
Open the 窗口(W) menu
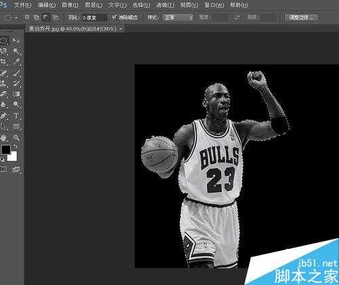[214, 5]
